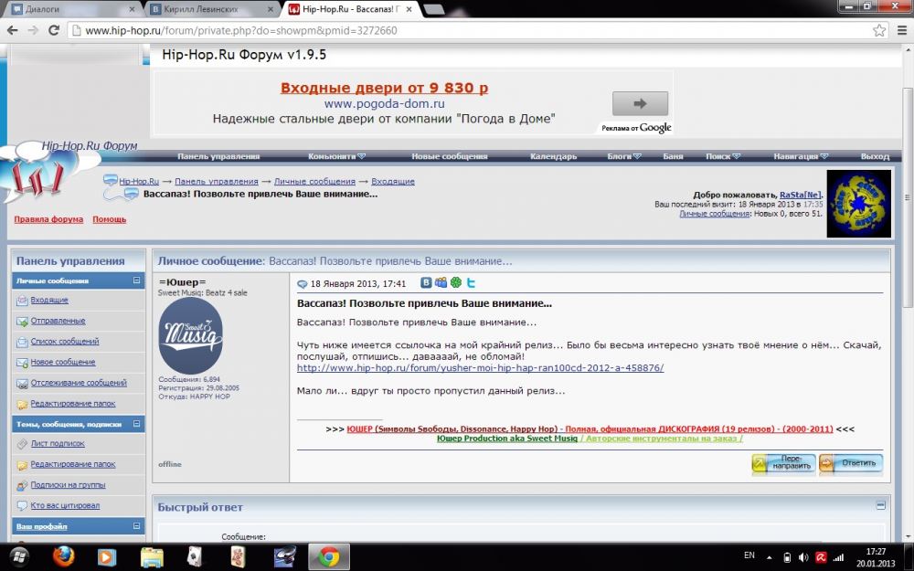Open the Навигация dropdown in the forum navbar
Viewport: 914px width, 571px height.
(801, 156)
